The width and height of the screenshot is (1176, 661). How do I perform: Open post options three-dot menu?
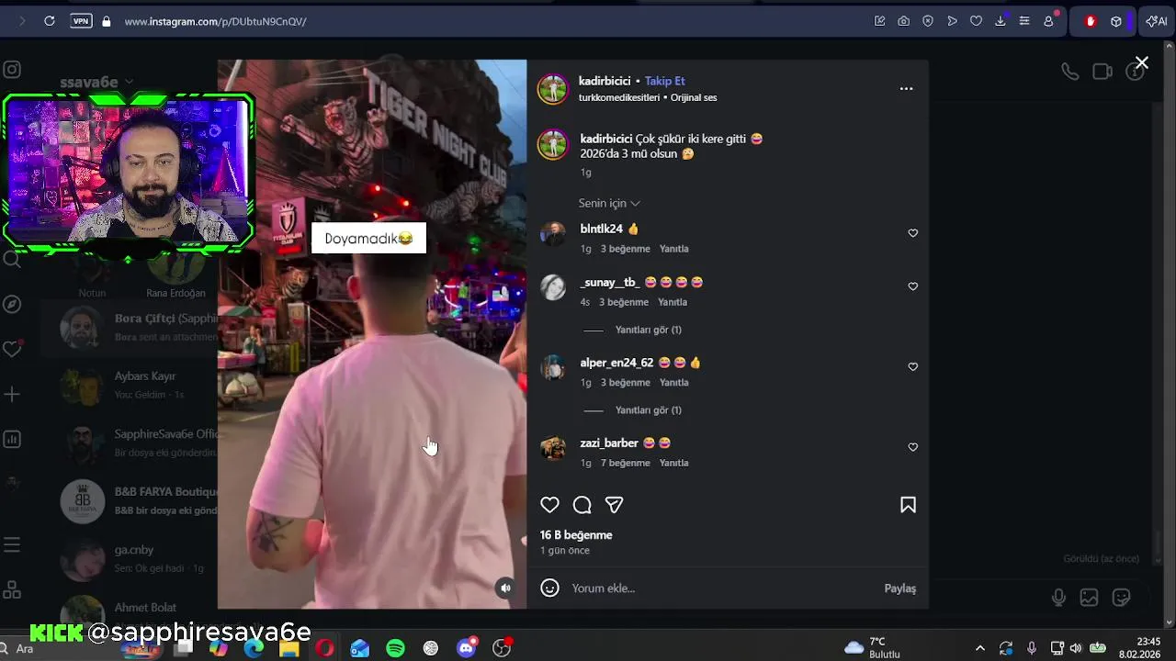[906, 89]
